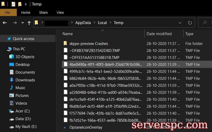Click the AppData breadcrumb in address bar

(x=83, y=23)
